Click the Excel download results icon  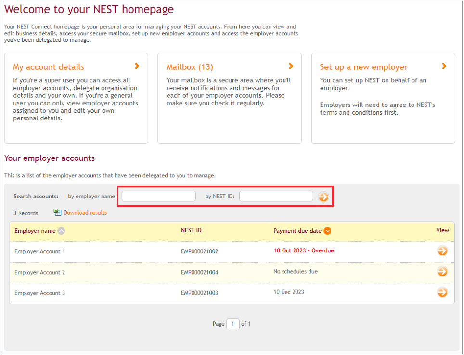tap(57, 212)
